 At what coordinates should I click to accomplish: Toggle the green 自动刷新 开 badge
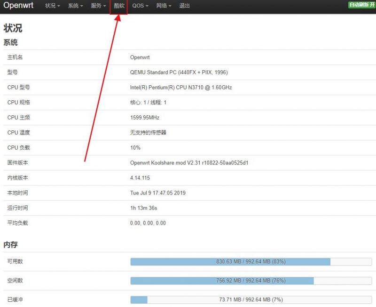point(361,5)
